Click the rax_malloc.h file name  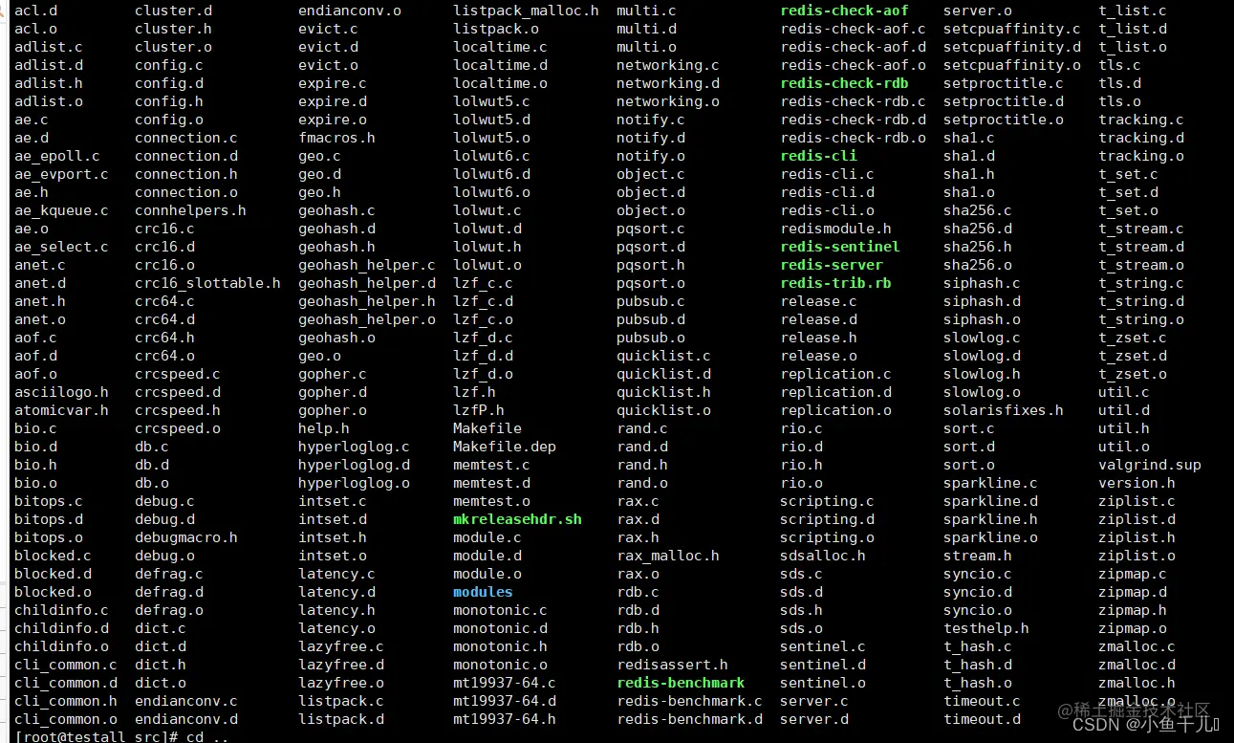click(668, 556)
